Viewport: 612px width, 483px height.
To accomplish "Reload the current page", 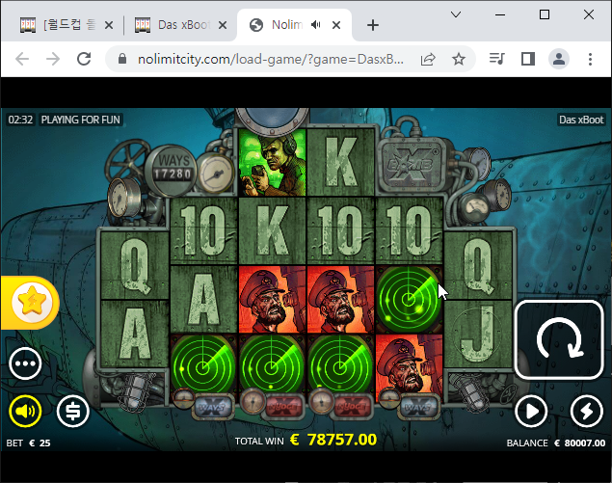I will coord(84,59).
